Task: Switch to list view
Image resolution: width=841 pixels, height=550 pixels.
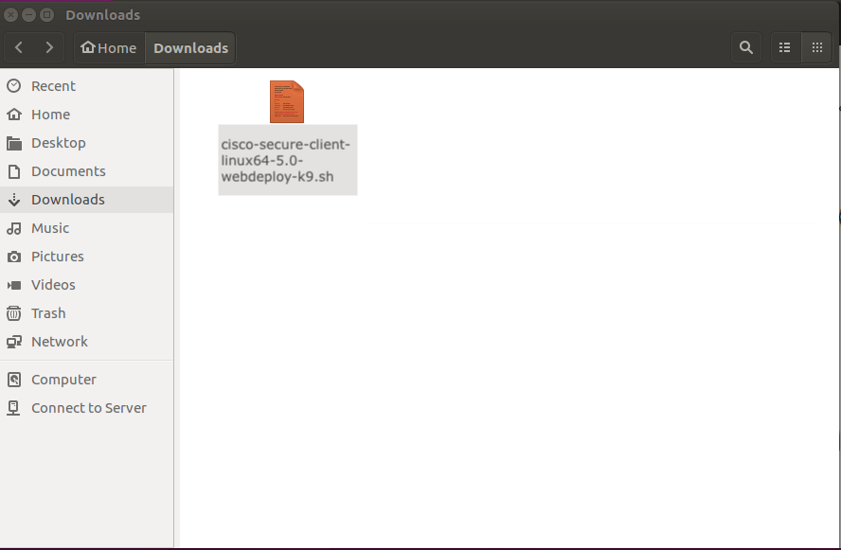Action: [785, 47]
